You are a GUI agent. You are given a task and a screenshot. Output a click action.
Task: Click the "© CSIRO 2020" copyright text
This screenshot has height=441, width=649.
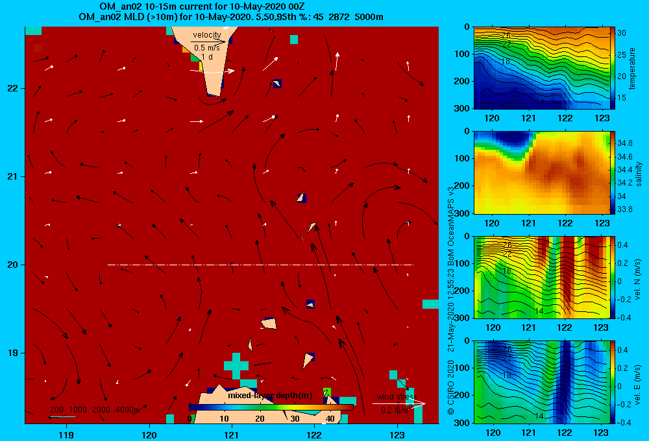tap(451, 387)
